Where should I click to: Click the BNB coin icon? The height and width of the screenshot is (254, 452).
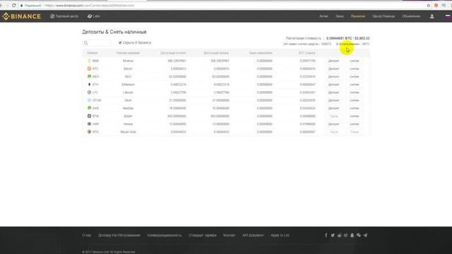[90, 61]
